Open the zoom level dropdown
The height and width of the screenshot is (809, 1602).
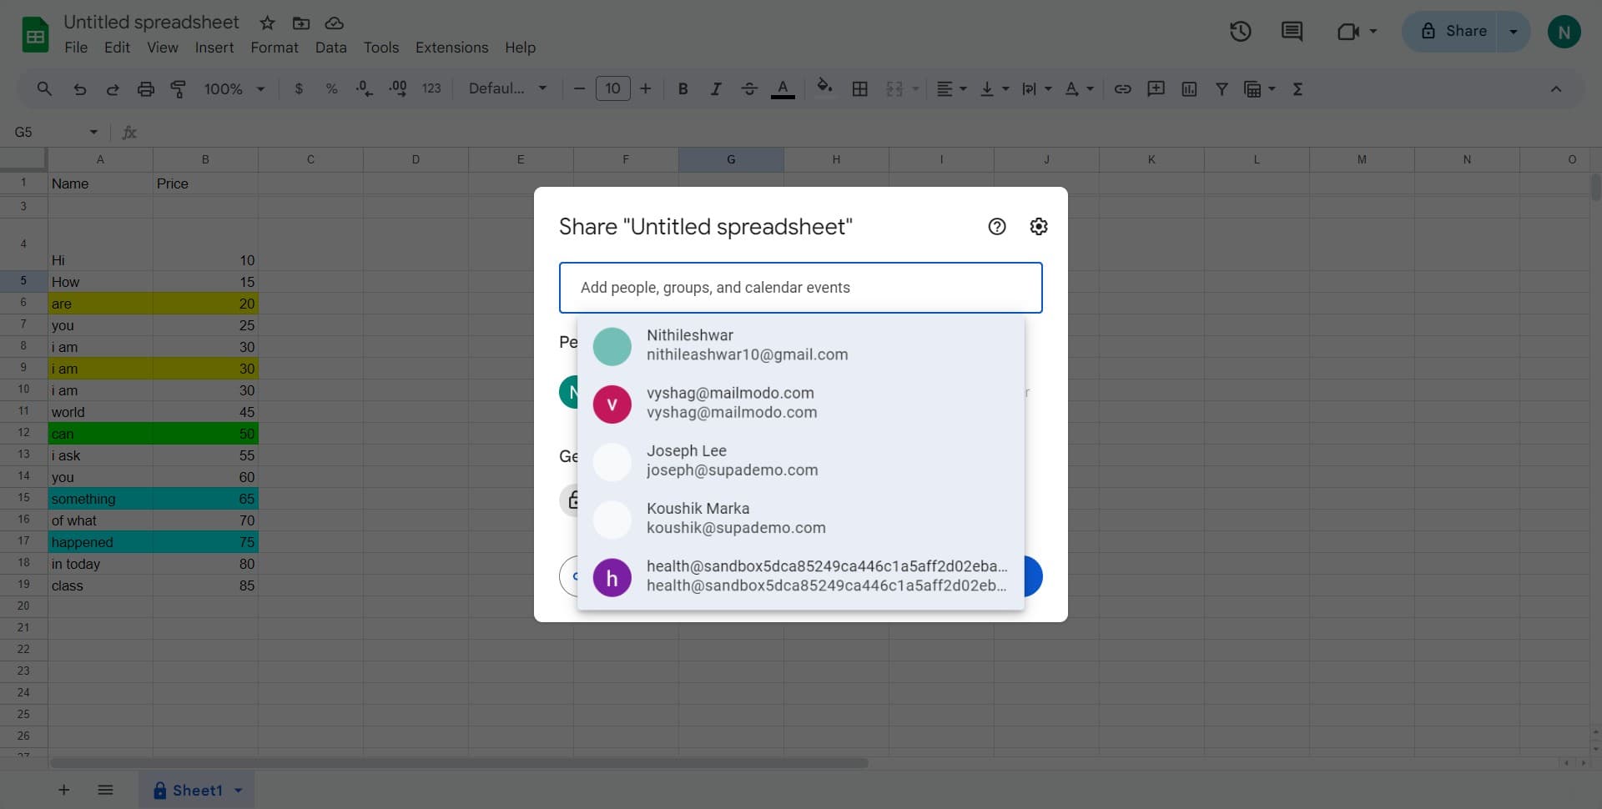234,88
